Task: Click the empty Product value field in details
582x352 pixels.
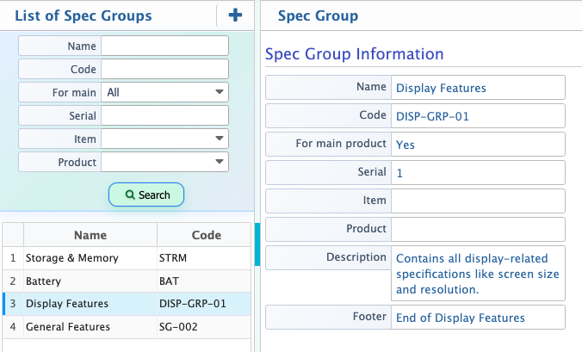Action: click(x=478, y=229)
